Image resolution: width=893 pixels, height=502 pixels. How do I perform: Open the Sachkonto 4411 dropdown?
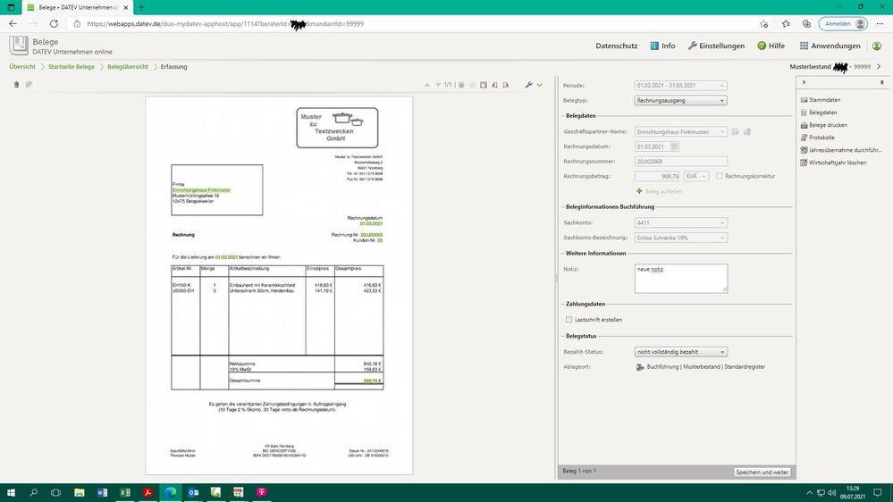click(x=680, y=222)
